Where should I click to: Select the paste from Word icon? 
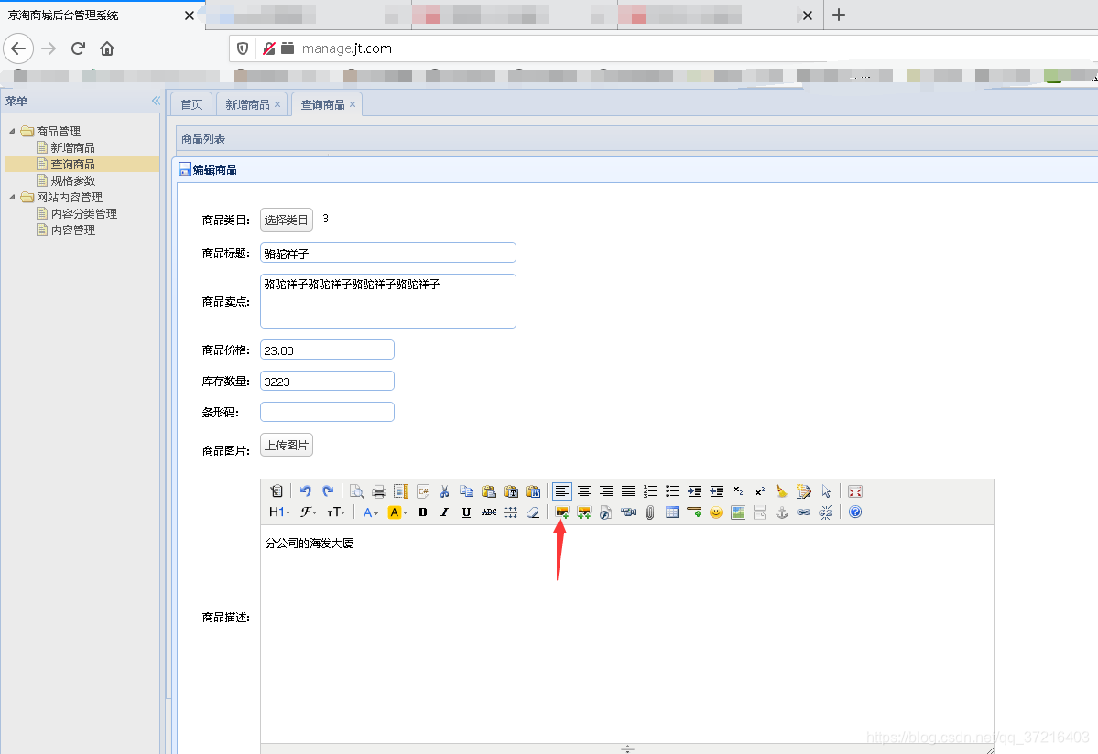coord(534,491)
